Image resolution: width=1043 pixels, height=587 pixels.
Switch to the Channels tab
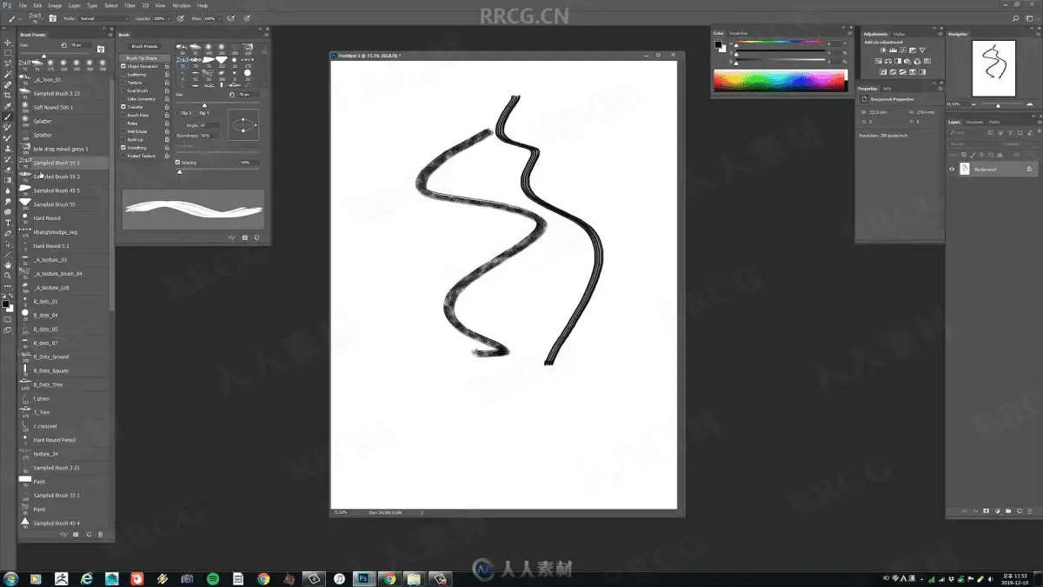(974, 122)
